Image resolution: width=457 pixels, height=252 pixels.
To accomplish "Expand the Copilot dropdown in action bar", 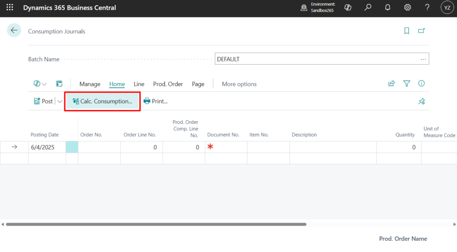I will 40,84.
